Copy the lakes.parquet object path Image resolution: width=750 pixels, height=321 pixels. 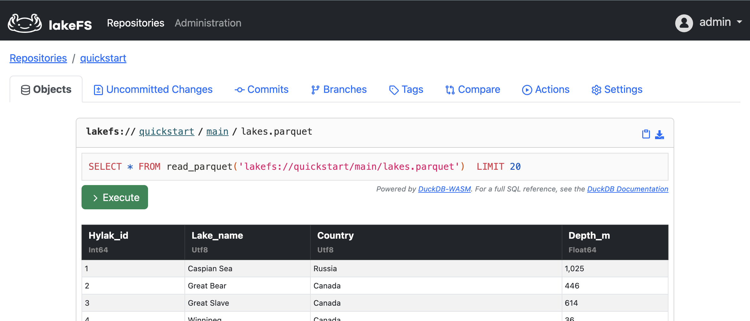(x=645, y=134)
